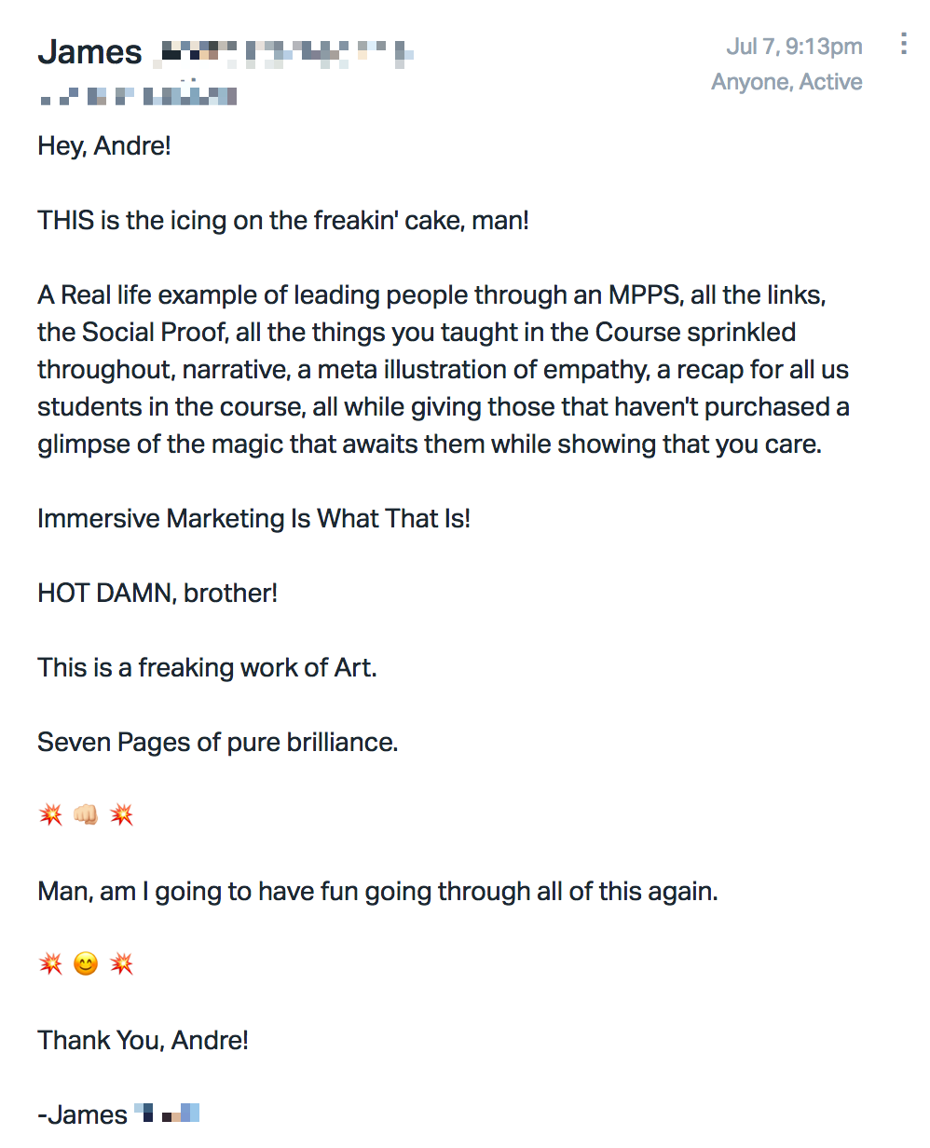Click "Seven Pages of pure brilliance." line
The image size is (930, 1148).
(218, 742)
